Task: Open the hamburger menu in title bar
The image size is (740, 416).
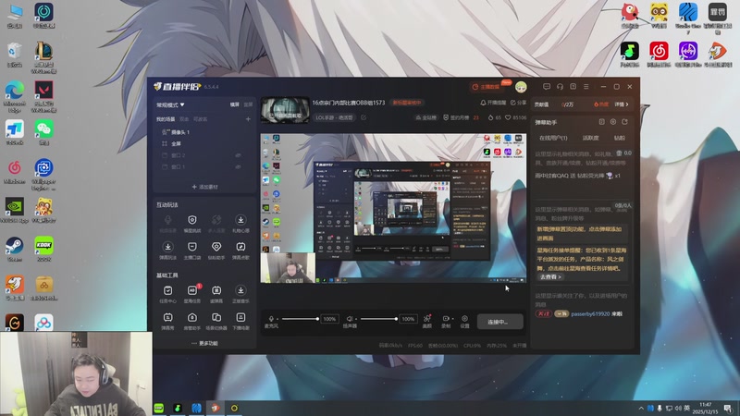Action: [586, 87]
